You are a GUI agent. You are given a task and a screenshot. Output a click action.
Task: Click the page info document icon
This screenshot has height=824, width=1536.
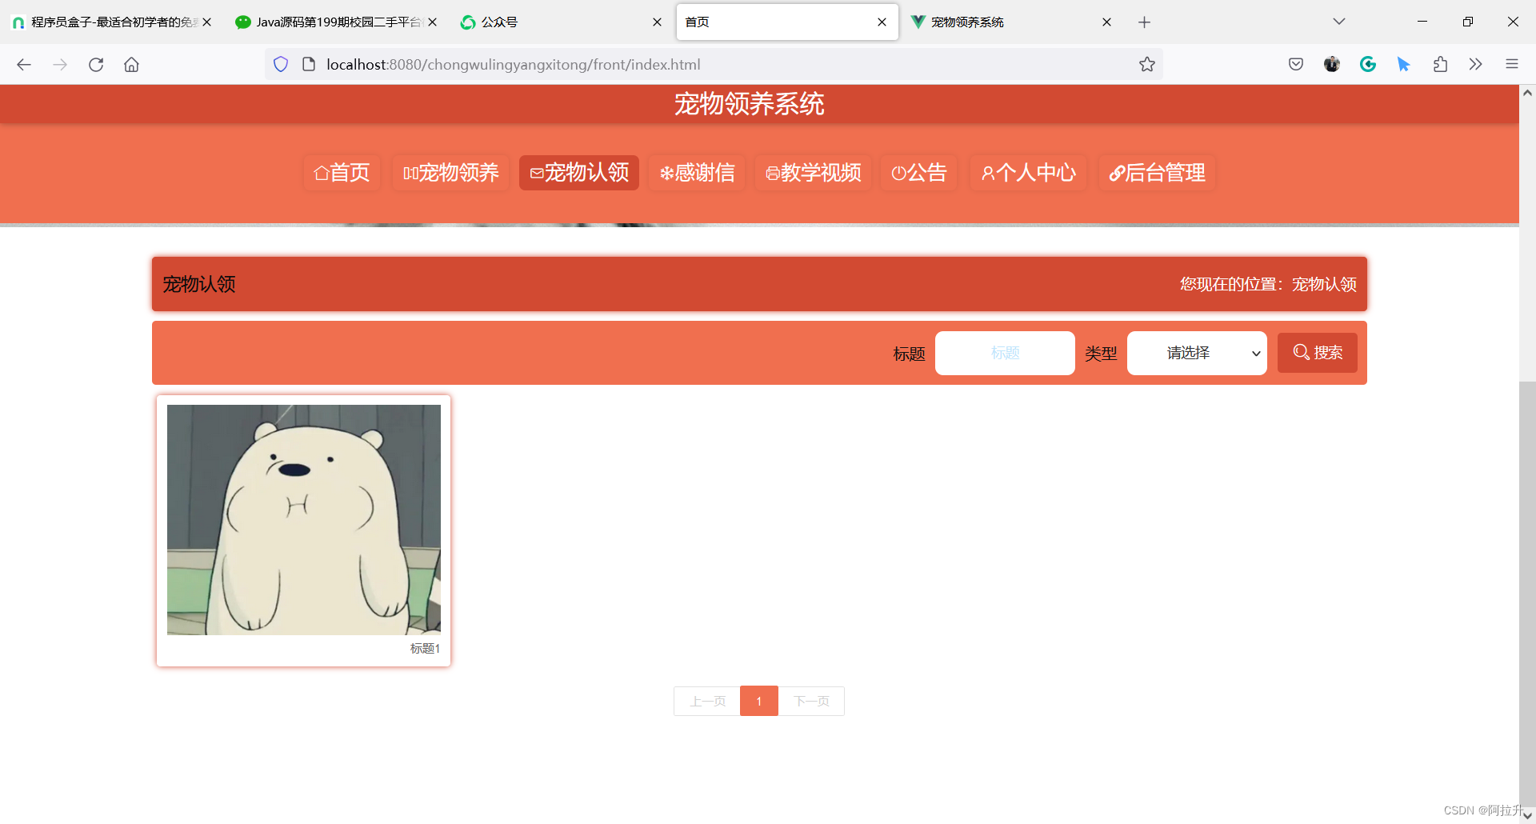309,65
